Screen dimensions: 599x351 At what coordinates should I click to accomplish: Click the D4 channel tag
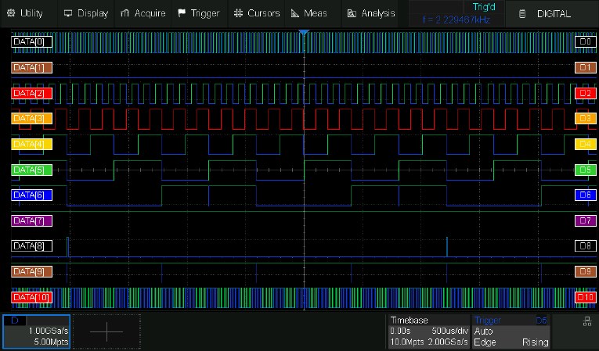pyautogui.click(x=585, y=144)
